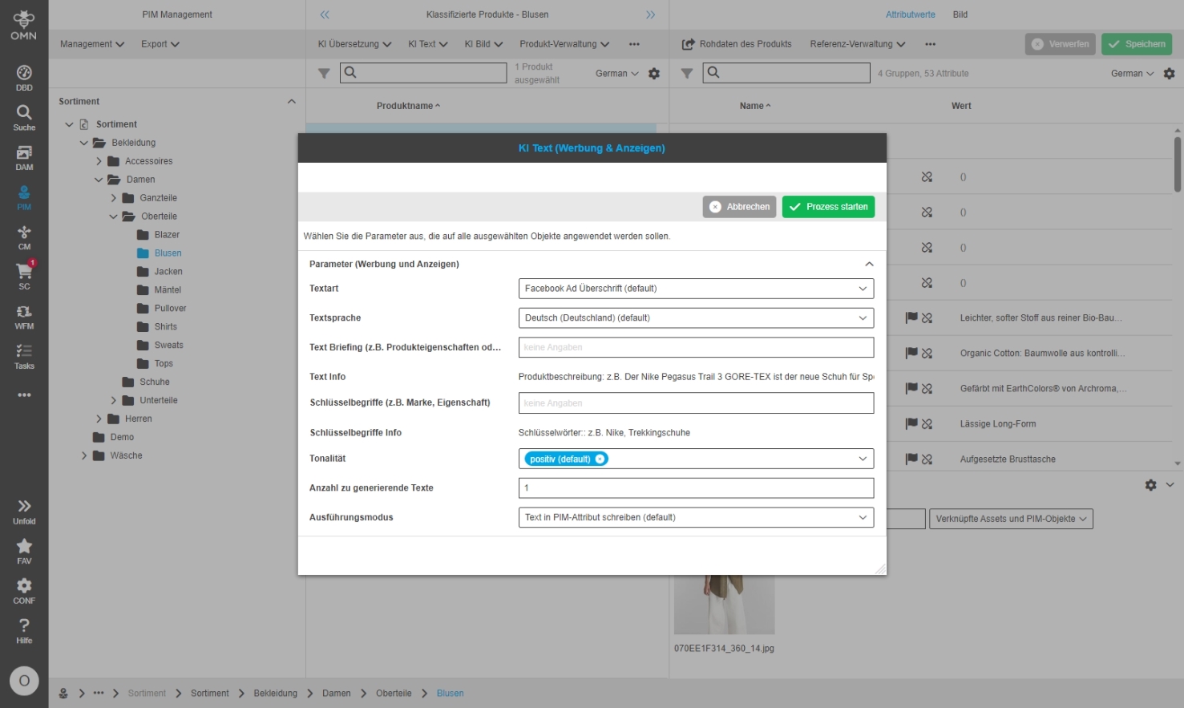
Task: Open the Referenz-Verwaltung menu
Action: tap(858, 44)
